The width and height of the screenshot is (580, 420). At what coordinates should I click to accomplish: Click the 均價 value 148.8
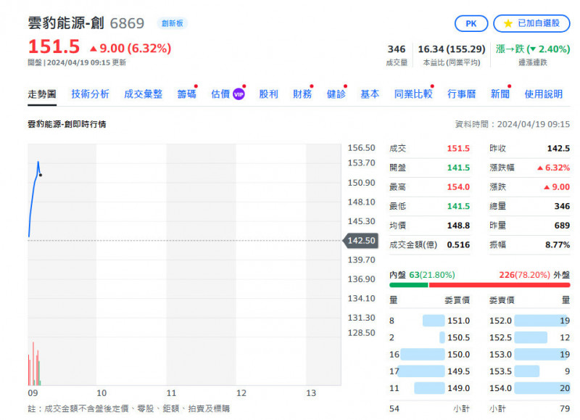click(x=458, y=226)
